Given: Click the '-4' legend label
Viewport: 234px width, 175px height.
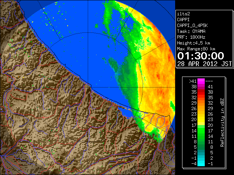Looking at the screenshot, I should [194, 164].
